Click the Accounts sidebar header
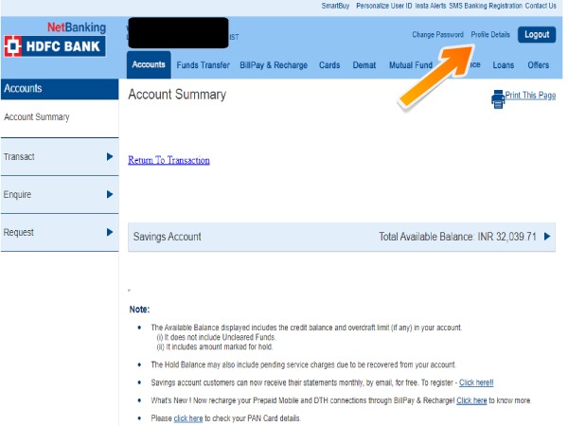The image size is (568, 426). (60, 89)
